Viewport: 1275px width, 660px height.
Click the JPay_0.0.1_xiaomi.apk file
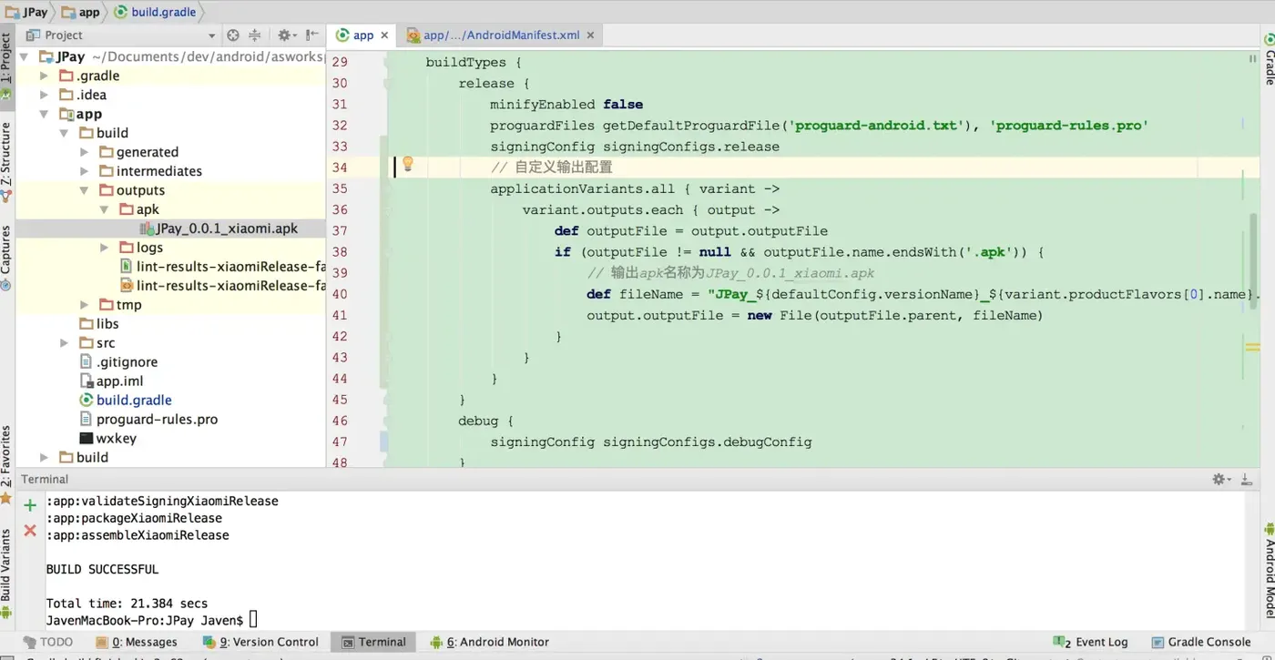coord(219,228)
